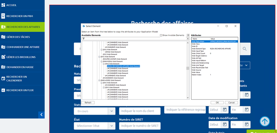Click the tree scrollbar down arrow
The image size is (277, 133).
(x=188, y=98)
